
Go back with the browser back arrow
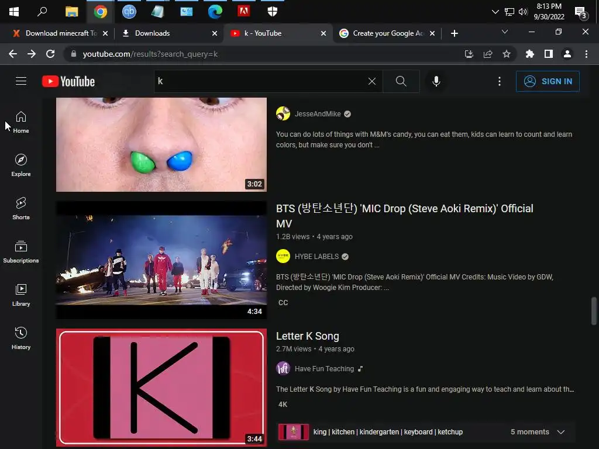[13, 54]
